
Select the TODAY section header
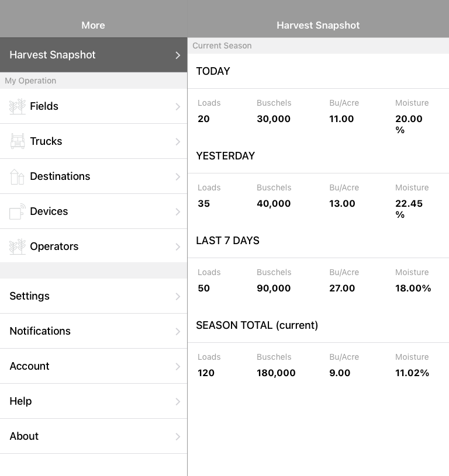213,71
